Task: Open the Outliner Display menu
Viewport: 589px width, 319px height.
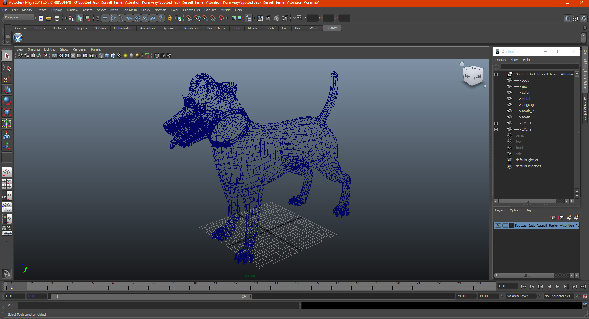Action: (x=501, y=60)
